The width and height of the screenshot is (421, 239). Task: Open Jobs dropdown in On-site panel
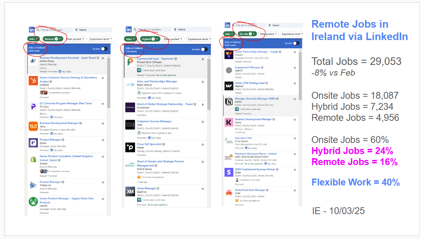tap(229, 34)
